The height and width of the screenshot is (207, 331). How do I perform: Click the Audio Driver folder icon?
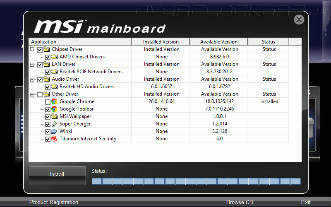[x=46, y=79]
